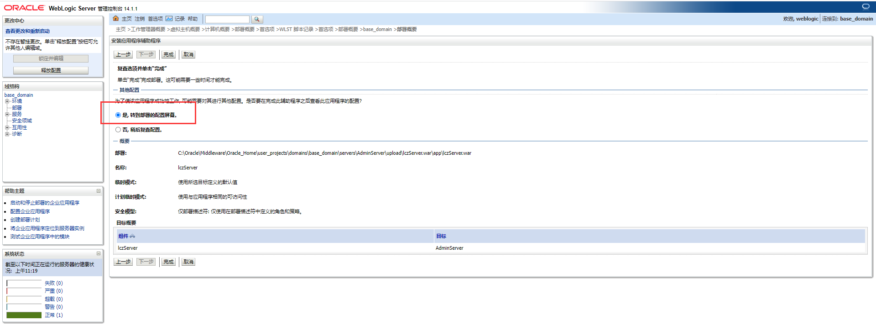Open help link 创建部署计划
Image resolution: width=876 pixels, height=326 pixels.
click(x=25, y=220)
